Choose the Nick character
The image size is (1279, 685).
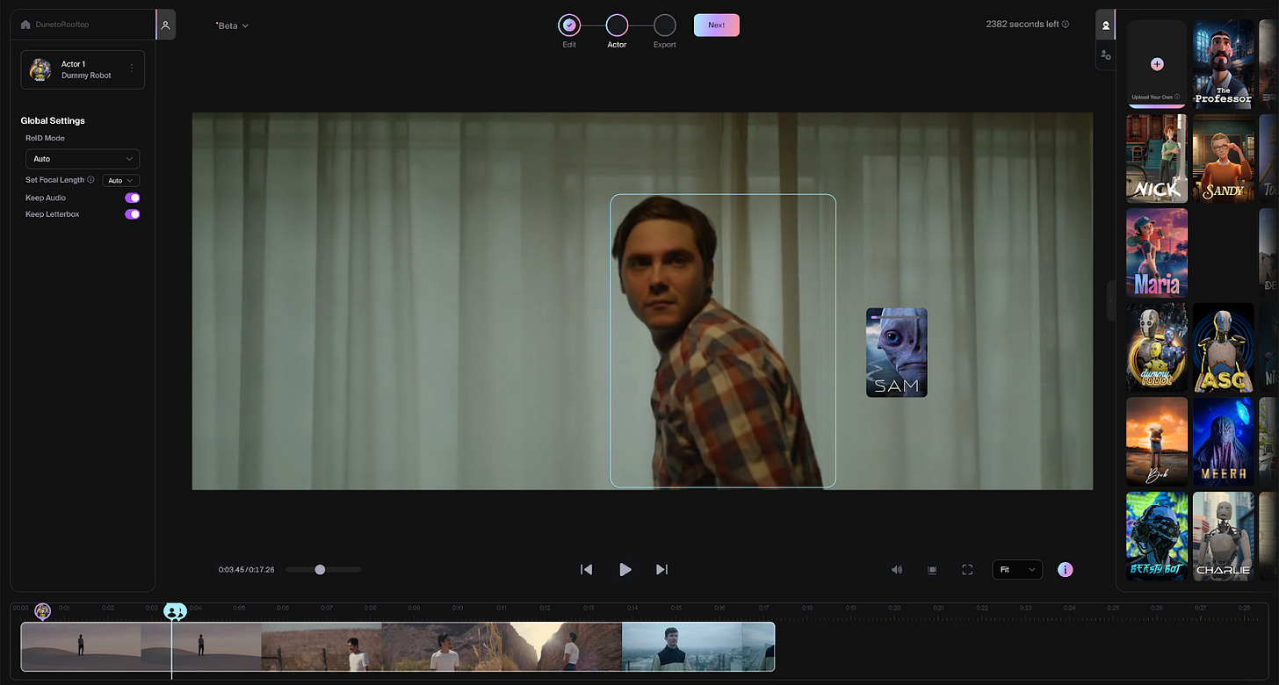[1157, 158]
